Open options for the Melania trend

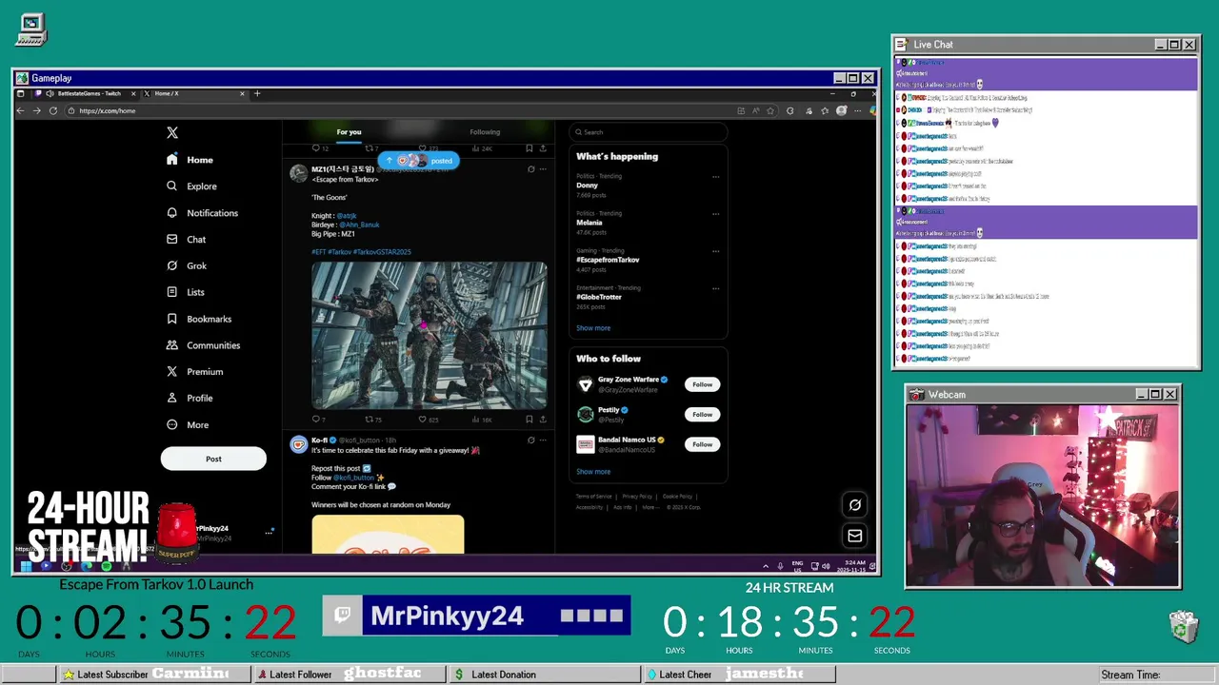tap(716, 214)
